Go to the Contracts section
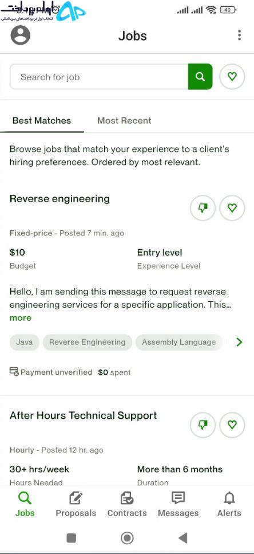The width and height of the screenshot is (254, 554). click(x=127, y=504)
